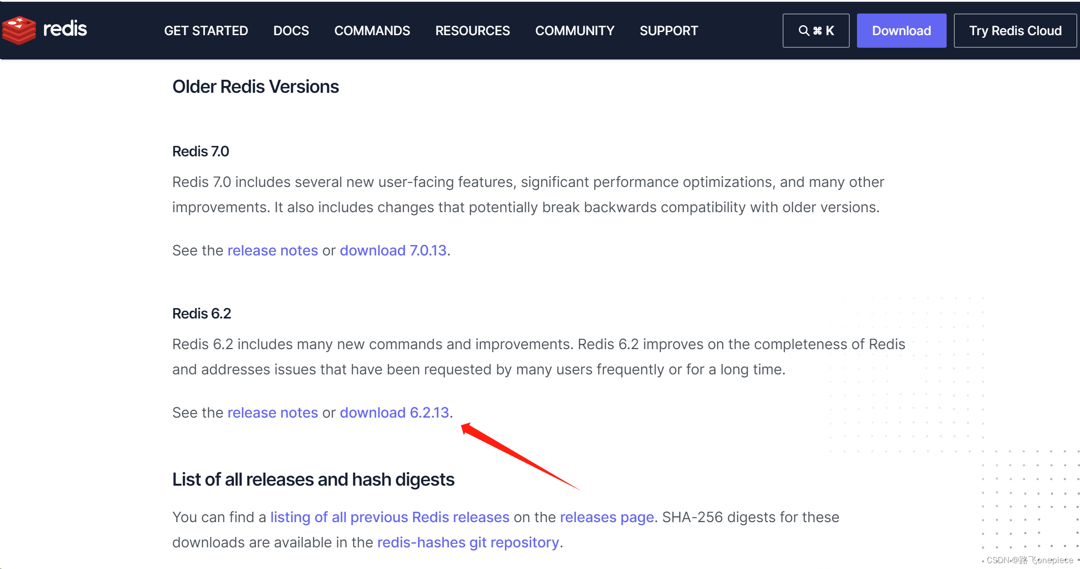Viewport: 1080px width, 569px height.
Task: Click the Redis 7.0 subheading
Action: point(201,151)
